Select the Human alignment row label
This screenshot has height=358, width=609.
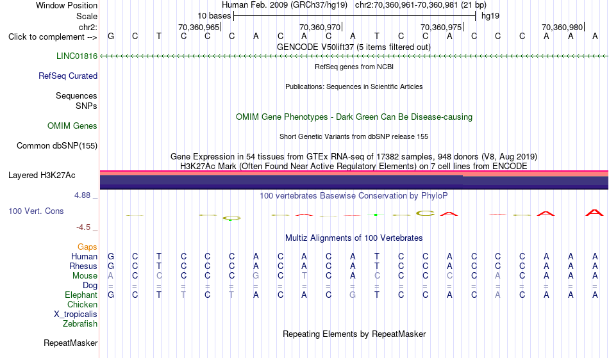click(84, 256)
